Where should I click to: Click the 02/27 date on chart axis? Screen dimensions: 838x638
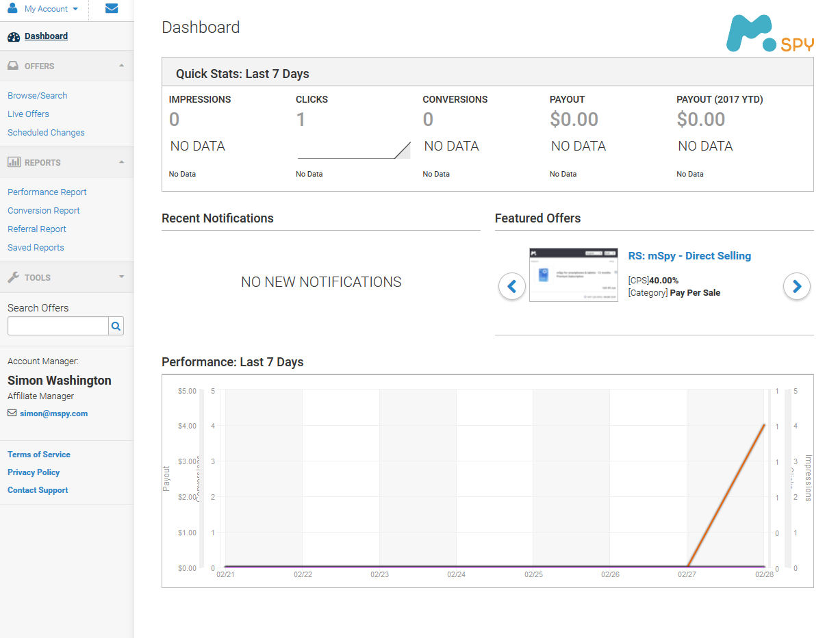click(687, 575)
